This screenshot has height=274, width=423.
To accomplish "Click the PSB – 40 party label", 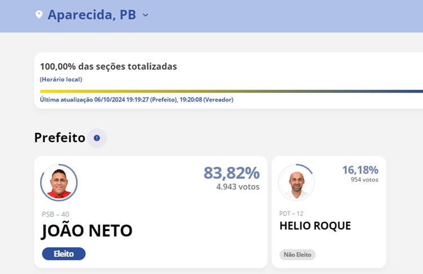I will click(56, 214).
